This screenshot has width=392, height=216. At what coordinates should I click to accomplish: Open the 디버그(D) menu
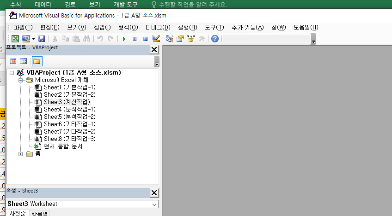tap(158, 28)
